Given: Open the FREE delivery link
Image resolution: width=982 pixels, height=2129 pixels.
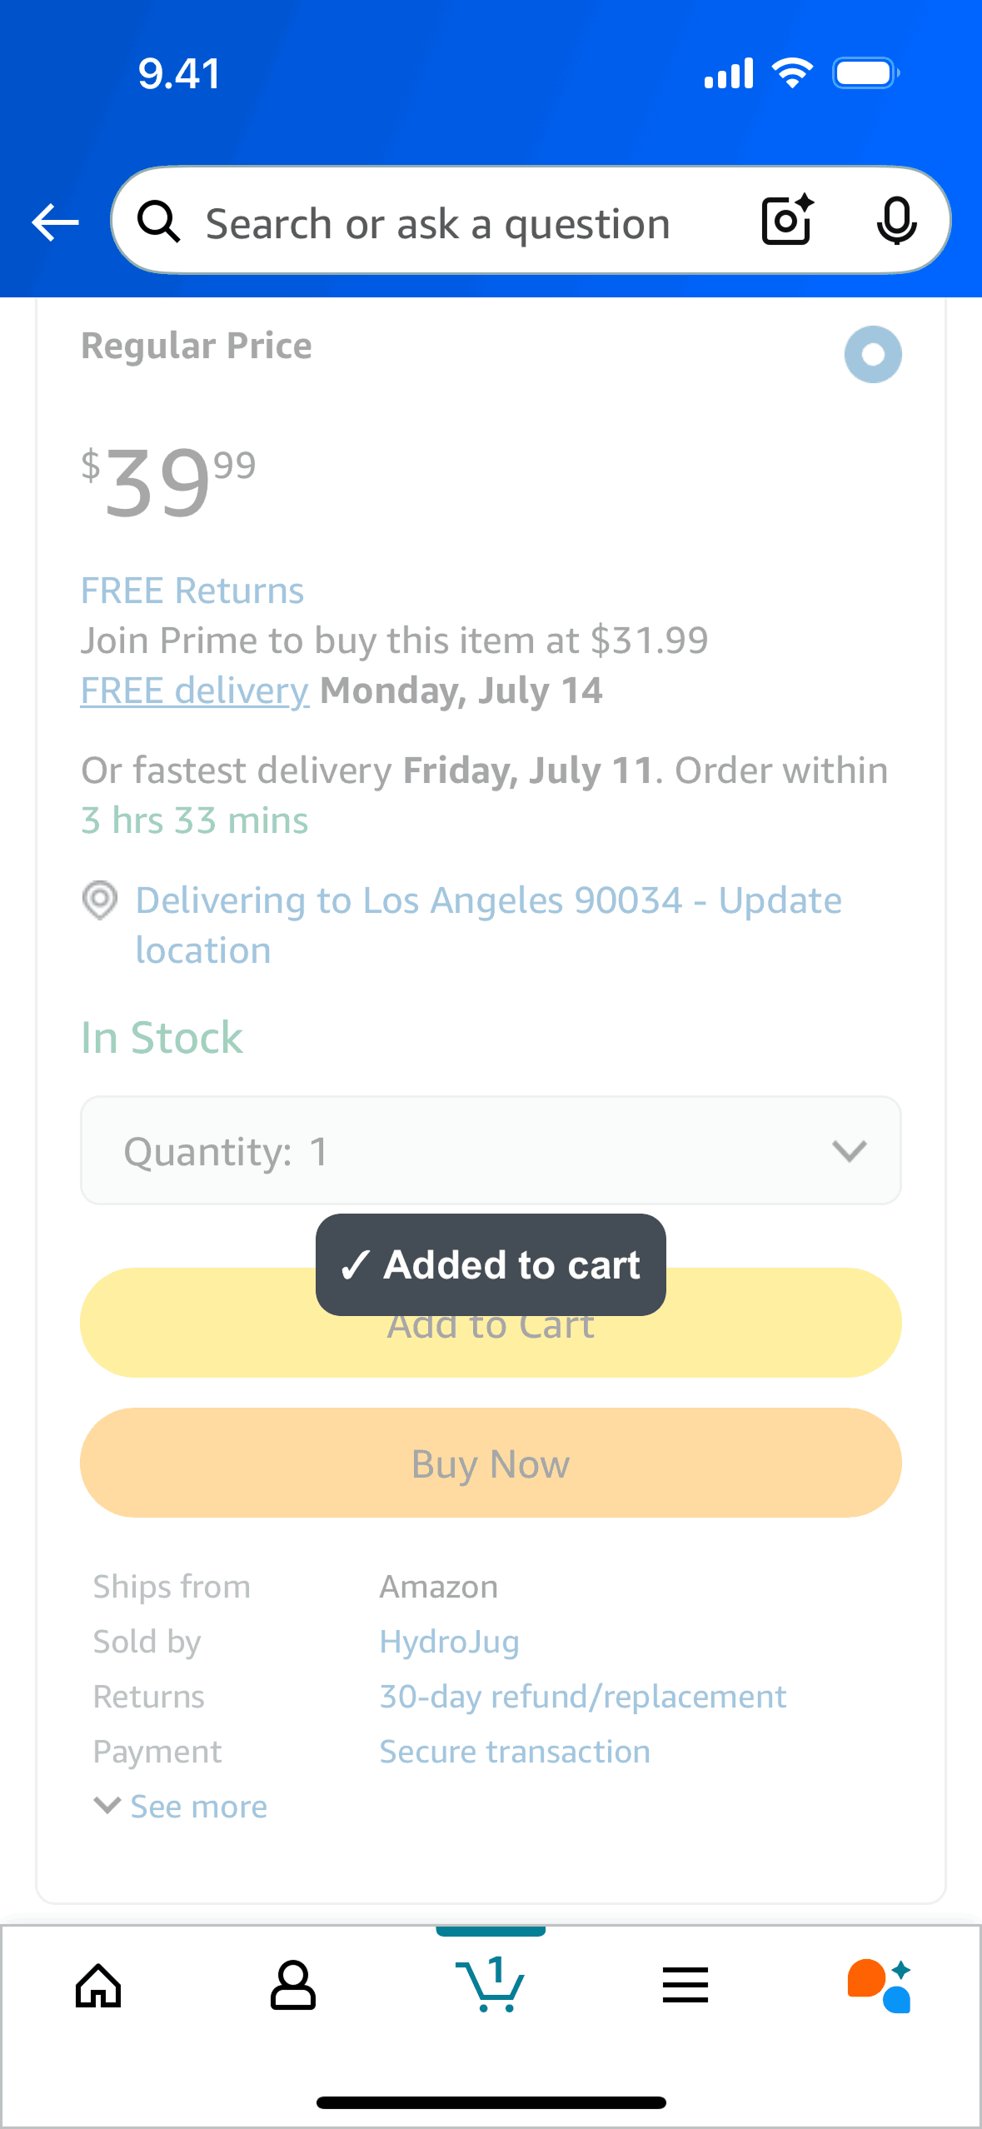Looking at the screenshot, I should tap(195, 691).
